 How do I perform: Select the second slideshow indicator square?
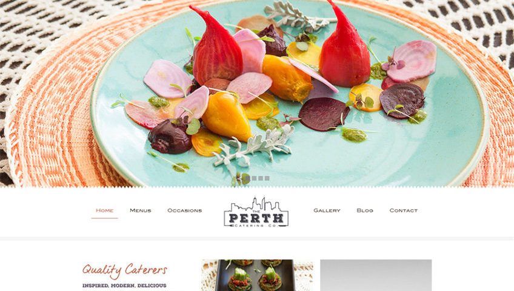tap(254, 178)
